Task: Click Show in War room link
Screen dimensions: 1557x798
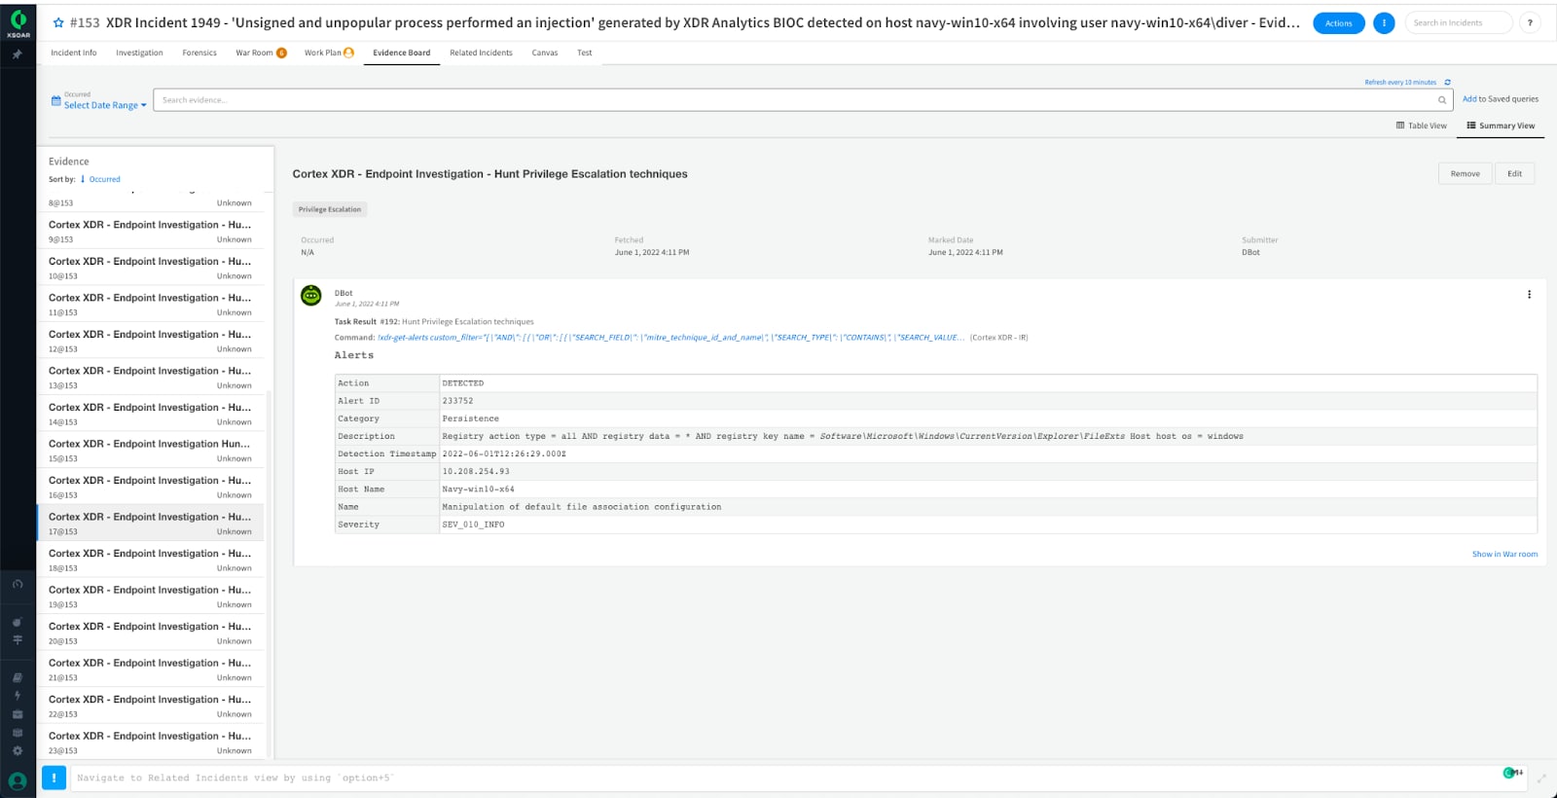Action: (1504, 554)
